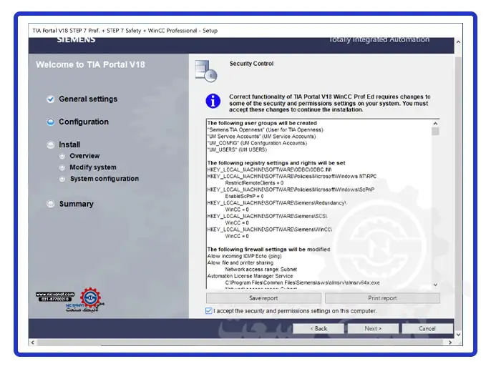This screenshot has width=491, height=369.
Task: Click 'The following user groups will be created' heading
Action: click(262, 123)
